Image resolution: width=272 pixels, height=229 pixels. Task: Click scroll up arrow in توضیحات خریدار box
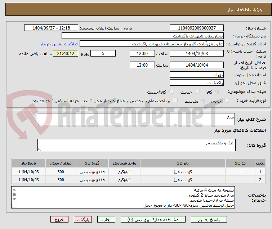click(14, 190)
